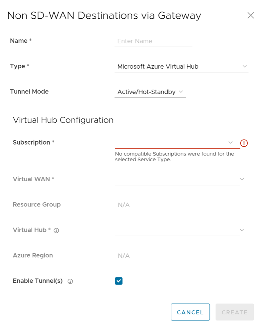The height and width of the screenshot is (330, 261).
Task: Close the Non SD-WAN Destinations dialog
Action: point(250,16)
